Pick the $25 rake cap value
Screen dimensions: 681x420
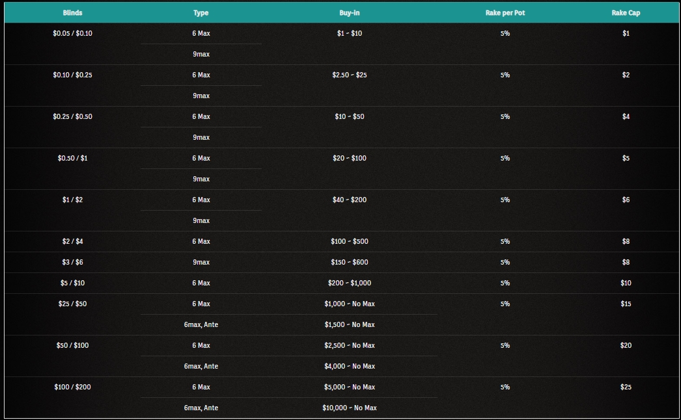click(x=626, y=387)
